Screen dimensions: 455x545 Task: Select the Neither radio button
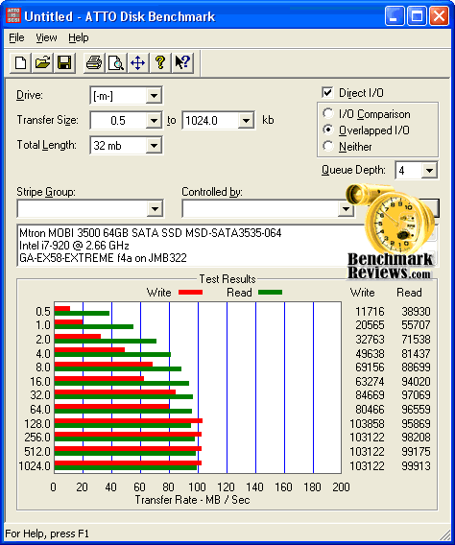tap(327, 146)
